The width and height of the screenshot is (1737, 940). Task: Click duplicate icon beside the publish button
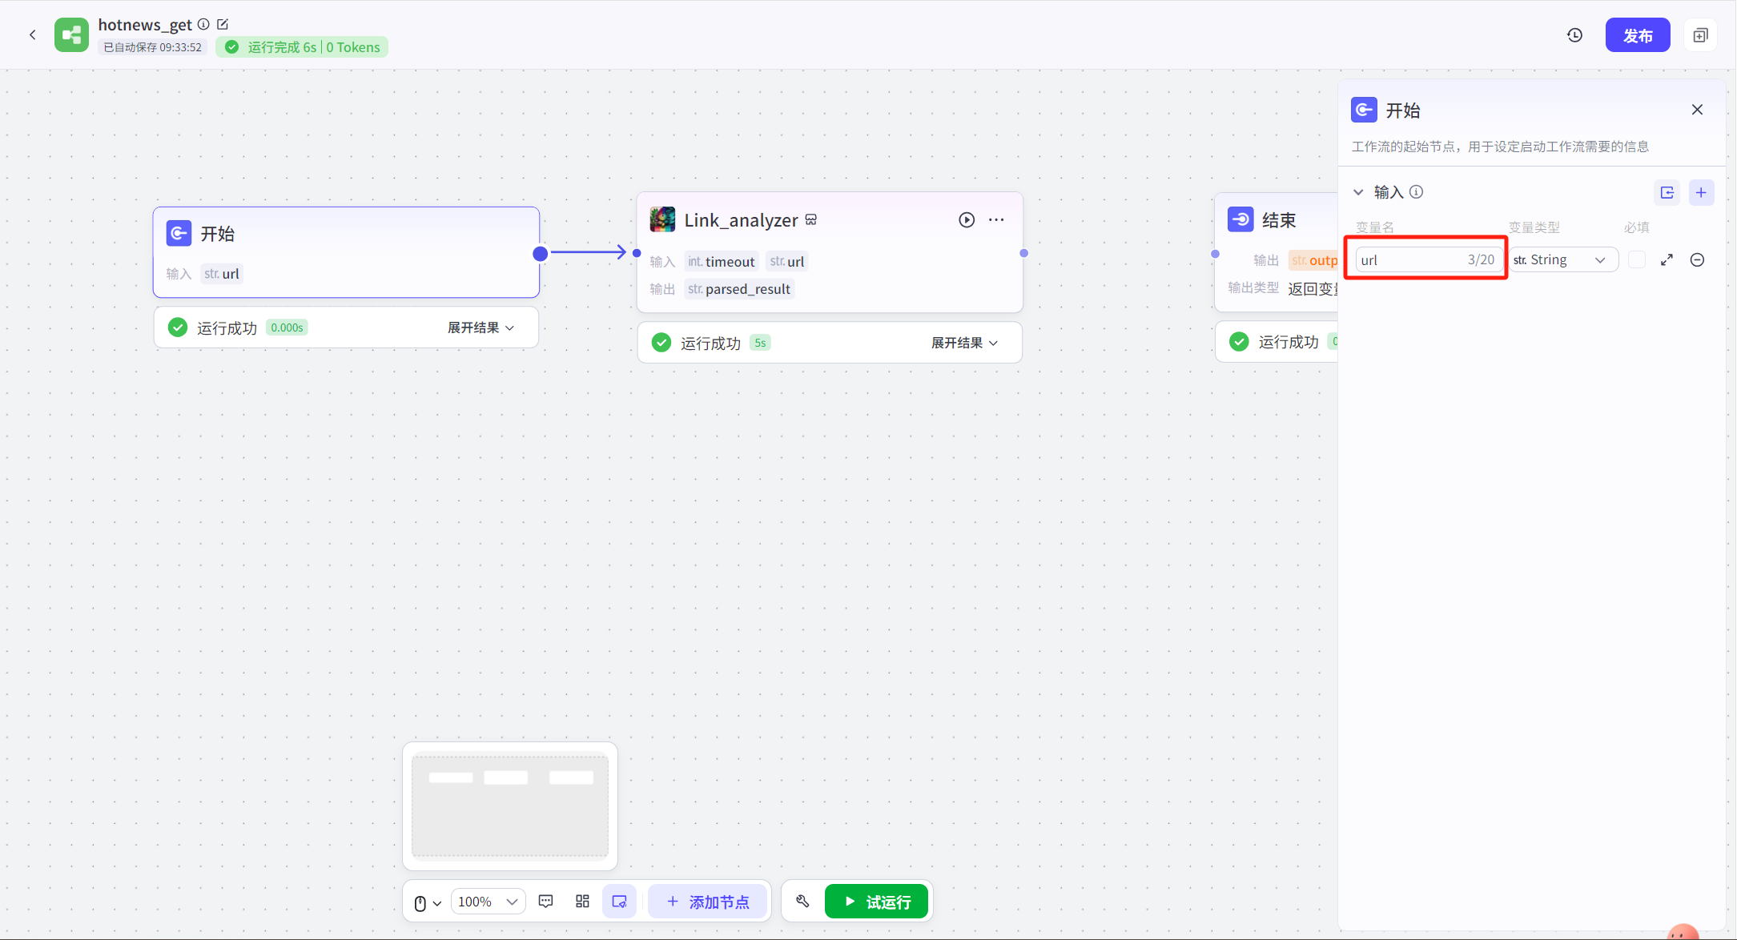1700,35
